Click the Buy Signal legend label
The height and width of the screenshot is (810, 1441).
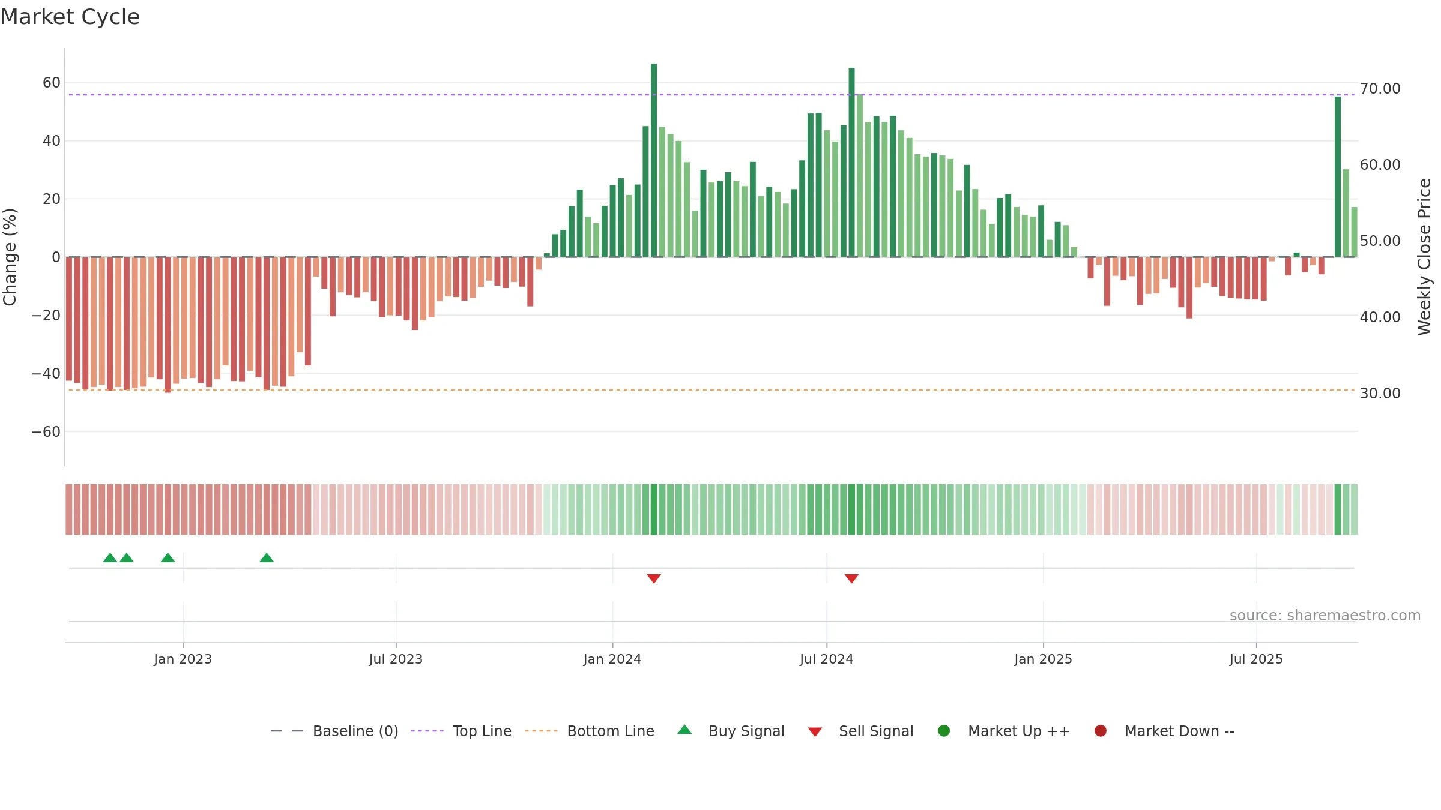coord(746,731)
